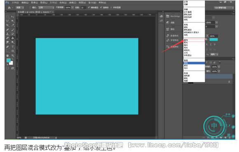Choose 正片叠底 Multiply blend mode
This screenshot has width=239, height=152.
click(194, 12)
